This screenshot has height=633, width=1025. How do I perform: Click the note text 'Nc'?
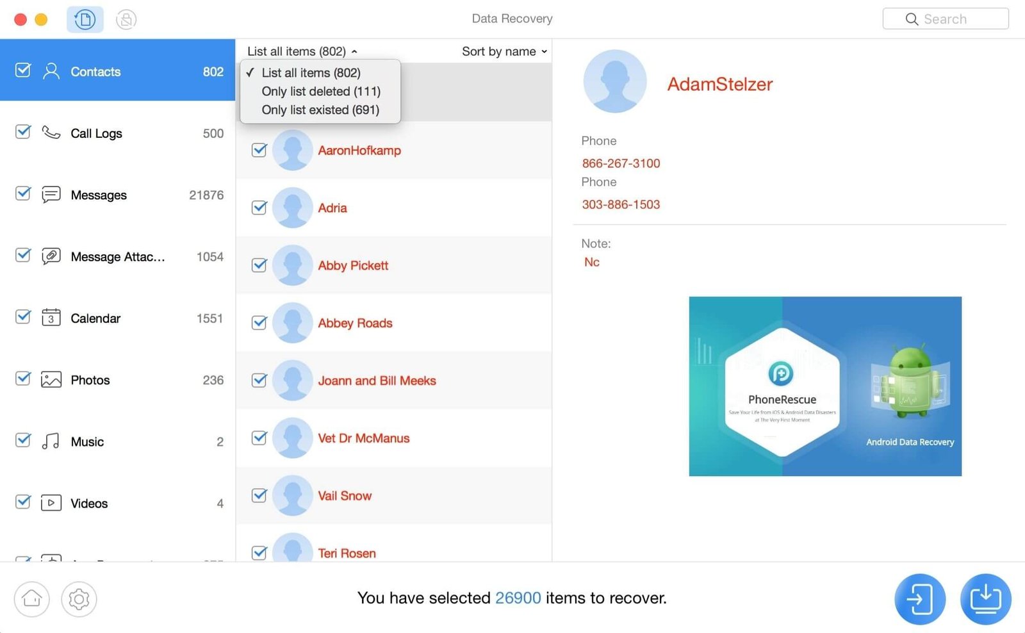(x=592, y=262)
